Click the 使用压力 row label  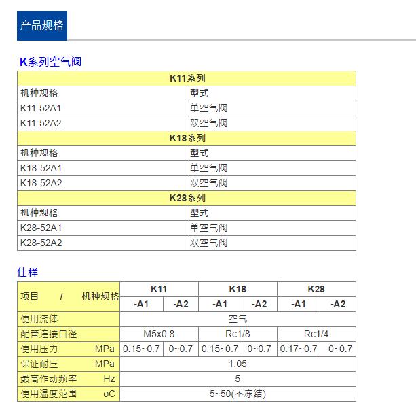coord(69,349)
